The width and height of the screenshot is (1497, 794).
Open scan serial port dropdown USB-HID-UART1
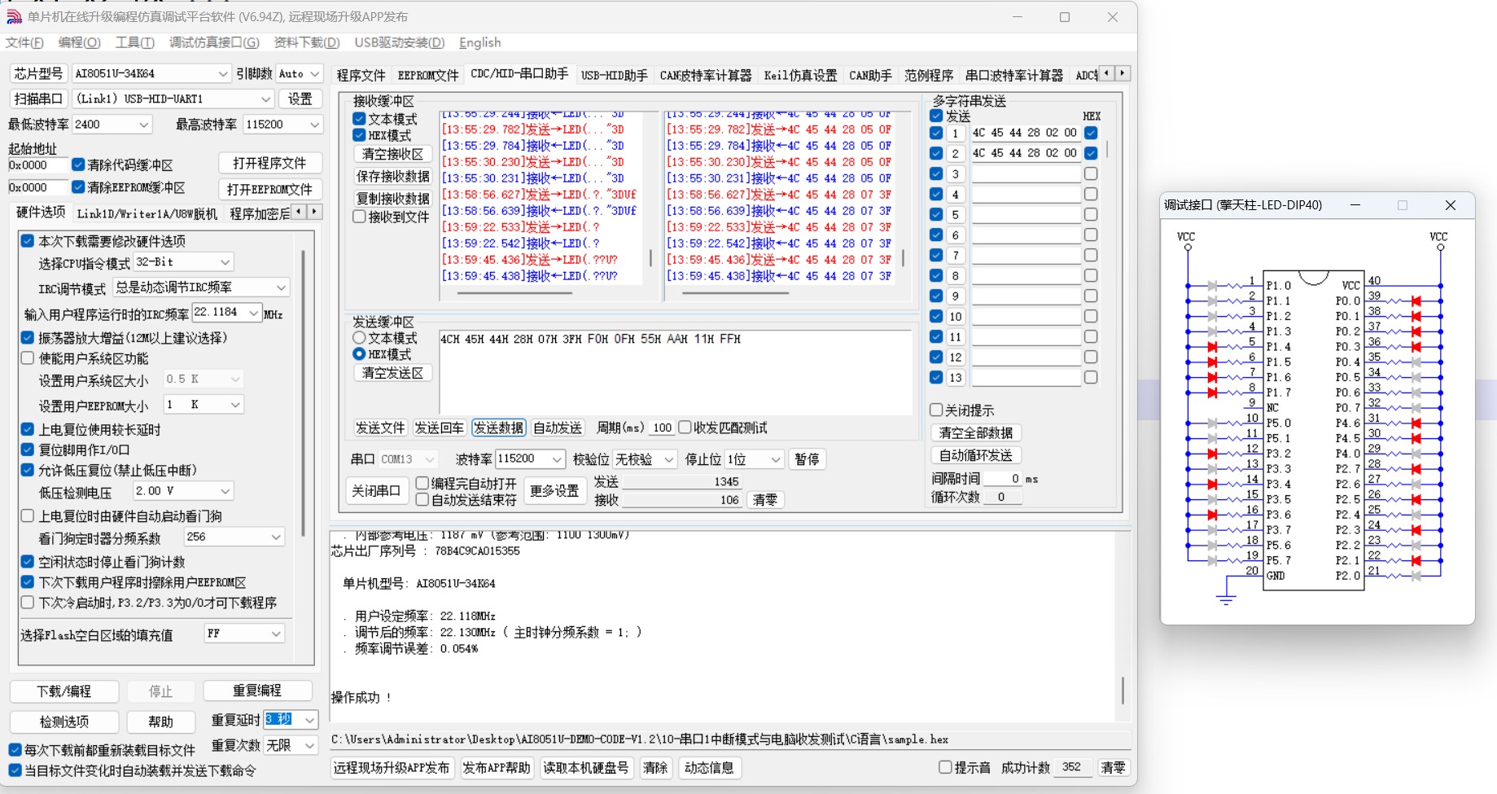[173, 99]
